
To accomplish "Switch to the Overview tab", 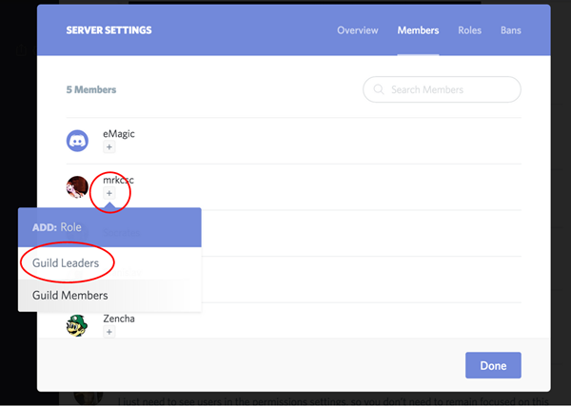I will (x=358, y=30).
